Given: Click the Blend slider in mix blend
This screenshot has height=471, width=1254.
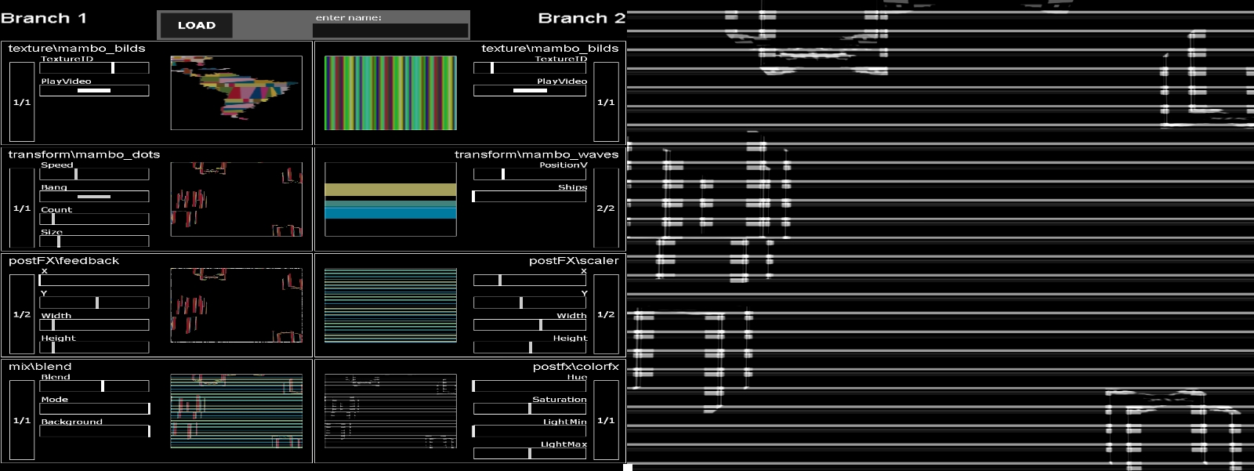Looking at the screenshot, I should point(94,386).
